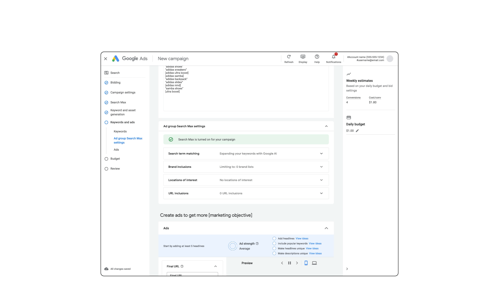The image size is (499, 281).
Task: Jump to Ad group Search Max settings subsection
Action: point(128,140)
